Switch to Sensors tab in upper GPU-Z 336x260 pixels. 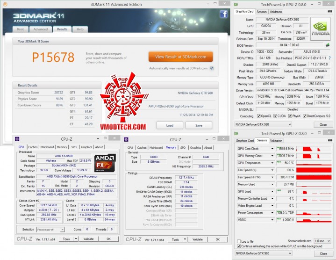click(262, 12)
